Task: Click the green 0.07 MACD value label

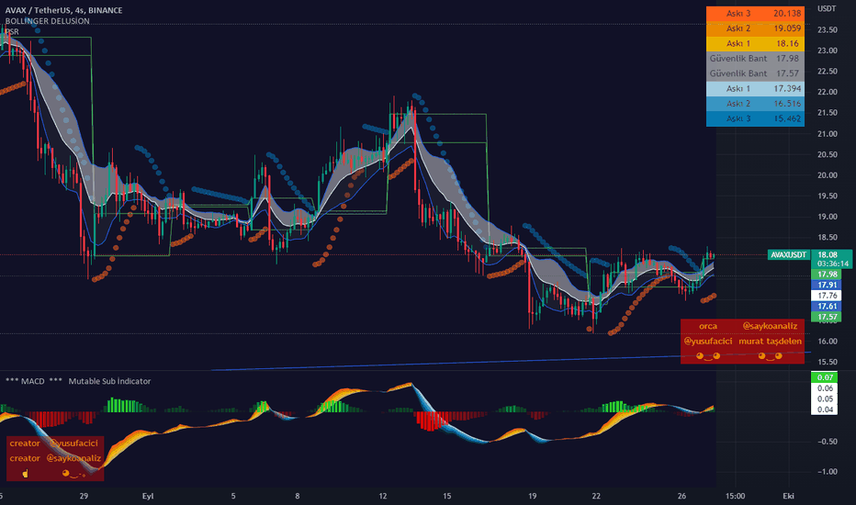Action: point(825,377)
